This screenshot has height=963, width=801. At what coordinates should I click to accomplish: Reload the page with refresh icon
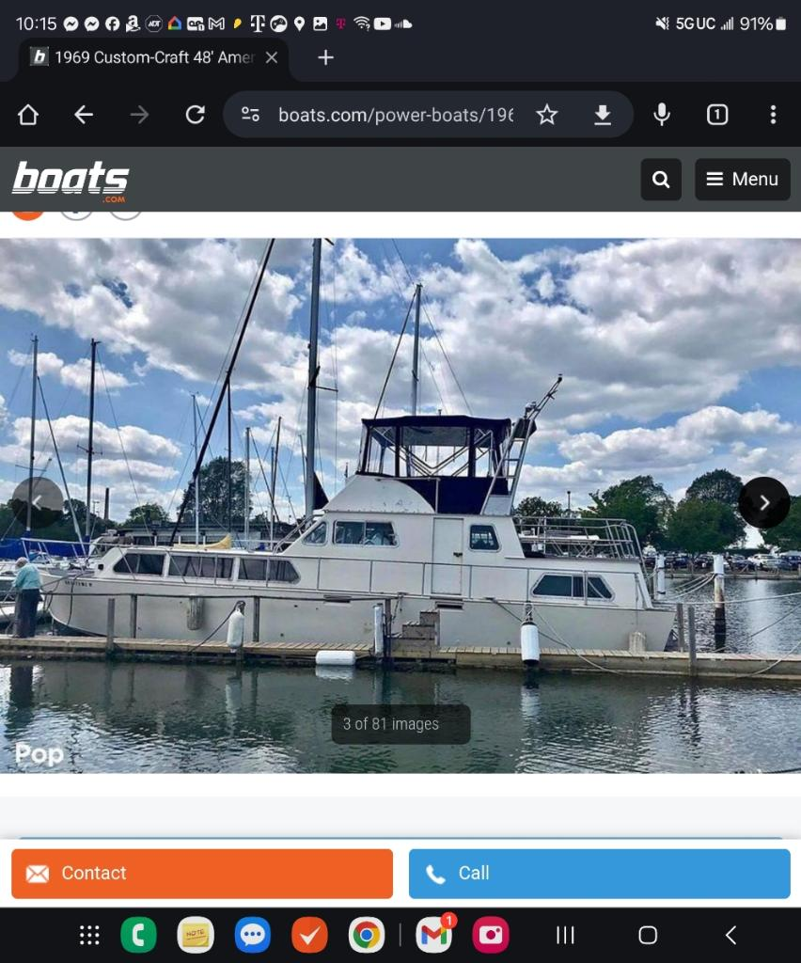click(196, 115)
